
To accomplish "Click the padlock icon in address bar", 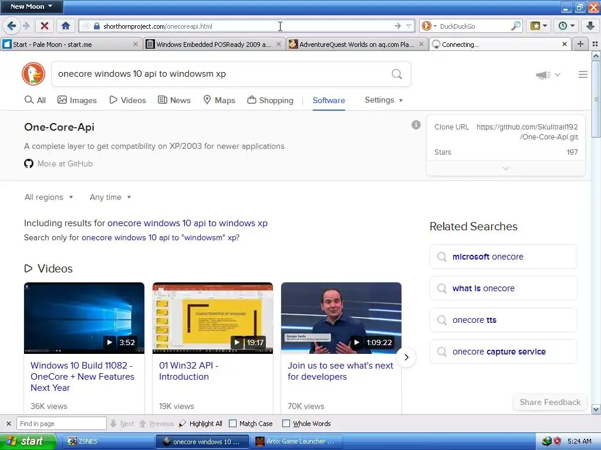I will coord(97,26).
